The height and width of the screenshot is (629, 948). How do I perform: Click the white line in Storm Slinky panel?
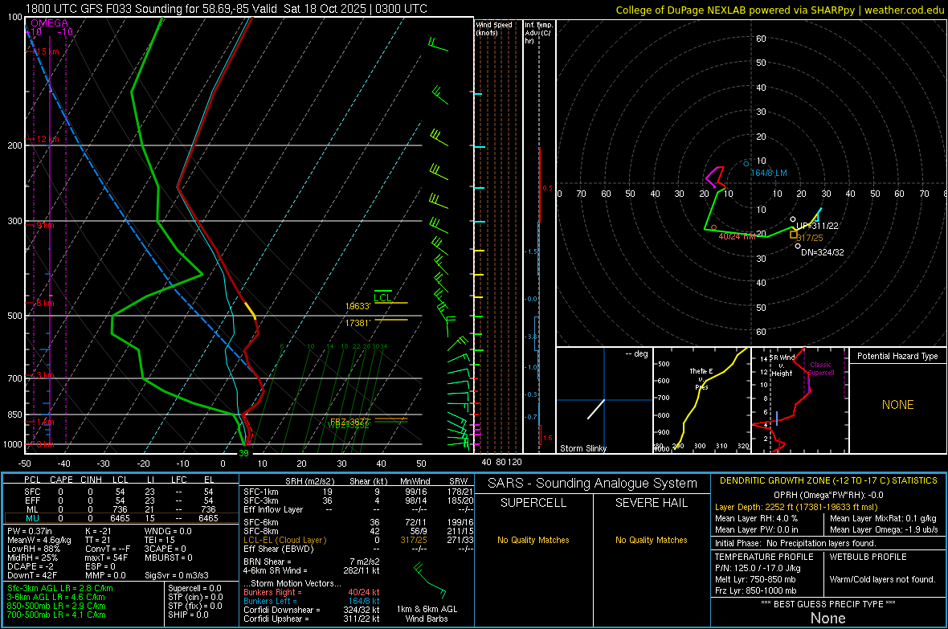point(596,410)
